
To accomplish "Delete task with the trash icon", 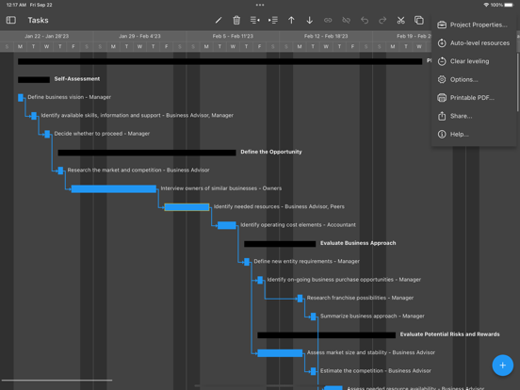I will [x=236, y=20].
